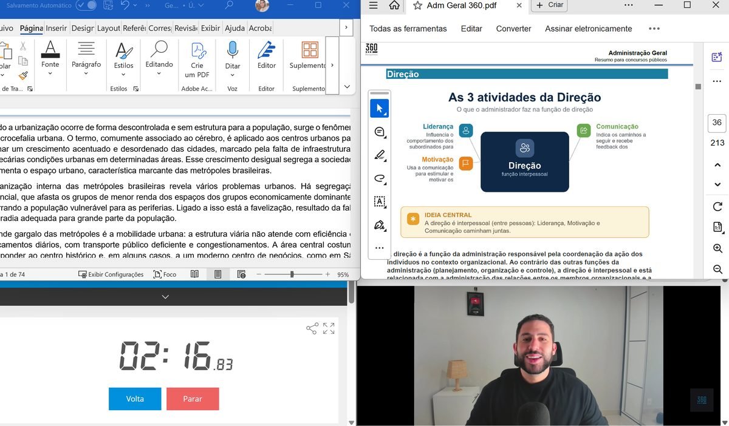This screenshot has height=426, width=729.
Task: Click the Criar button in Acrobat
Action: (550, 5)
